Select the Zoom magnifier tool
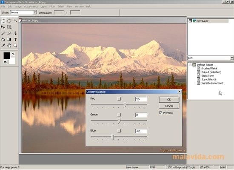The image size is (234, 170). tap(15, 46)
